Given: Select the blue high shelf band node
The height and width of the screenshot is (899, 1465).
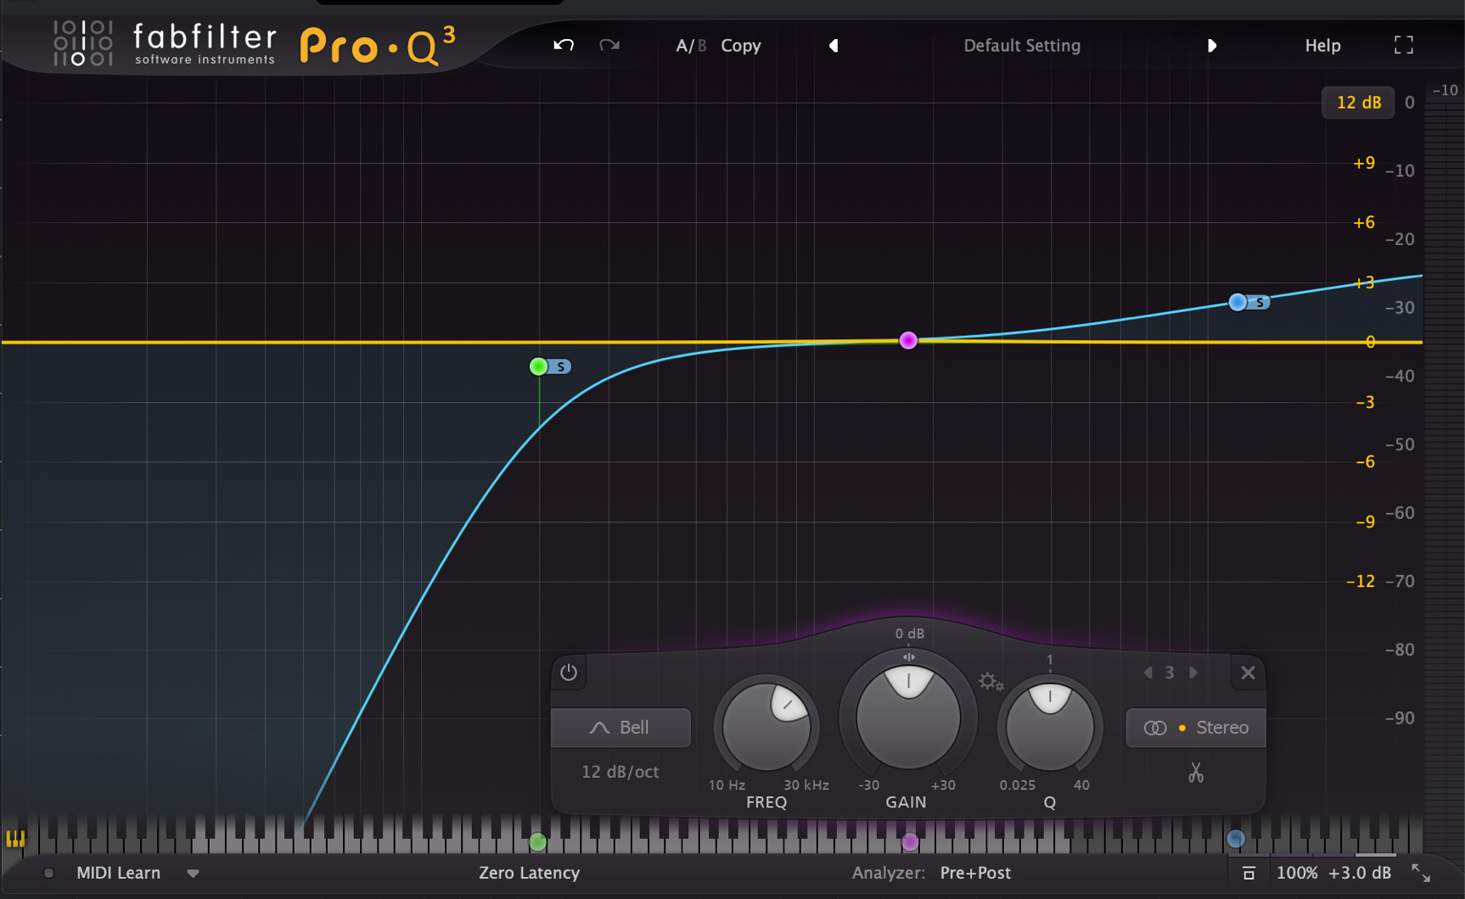Looking at the screenshot, I should [1238, 302].
